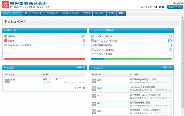Select the 監視 tab
The width and height of the screenshot is (185, 116).
click(x=111, y=13)
